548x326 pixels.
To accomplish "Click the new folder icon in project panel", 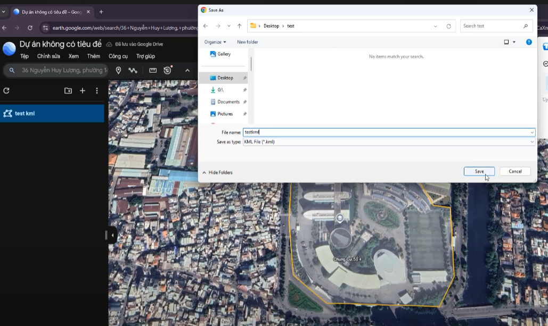I will click(68, 91).
